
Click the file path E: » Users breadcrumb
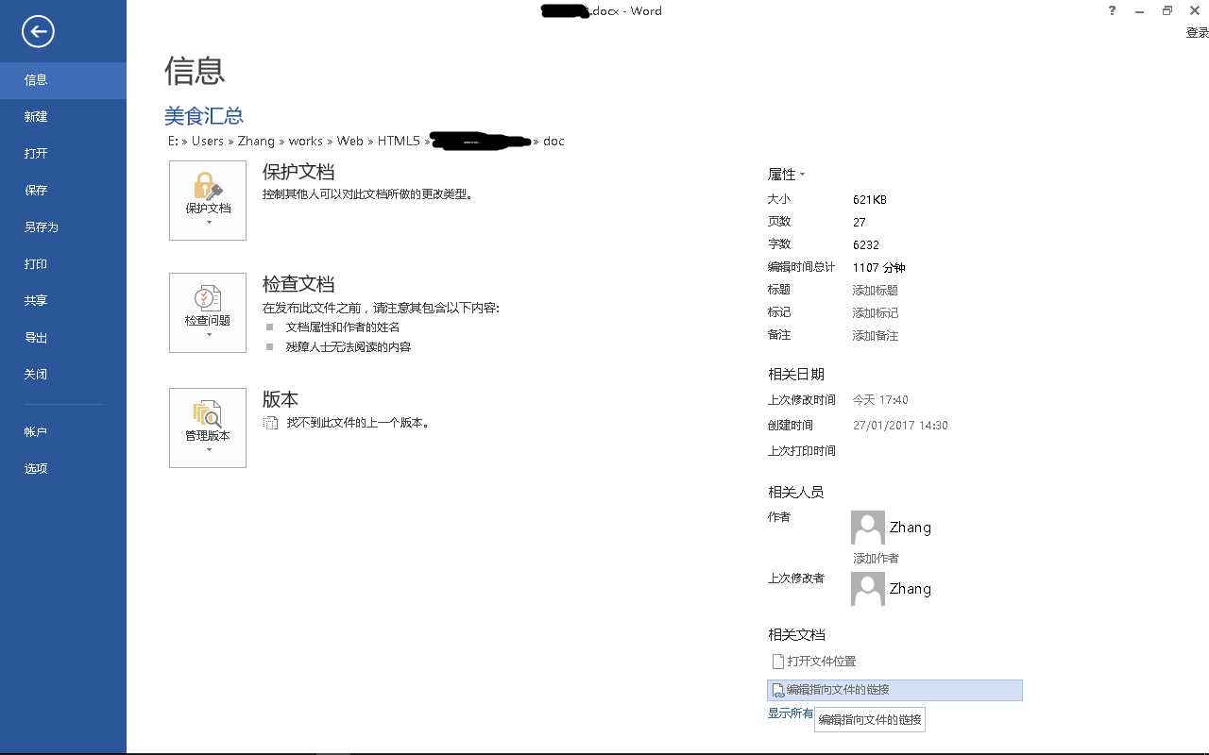tap(196, 141)
